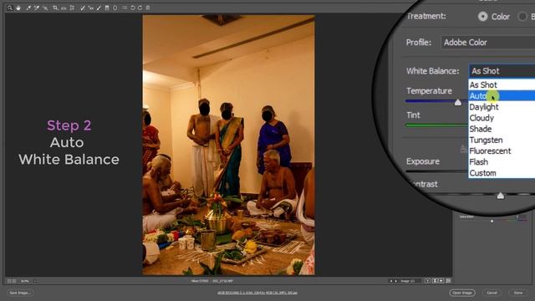Viewport: 535px width, 301px height.
Task: Select the Red Eye Removal tool
Action: tap(91, 8)
